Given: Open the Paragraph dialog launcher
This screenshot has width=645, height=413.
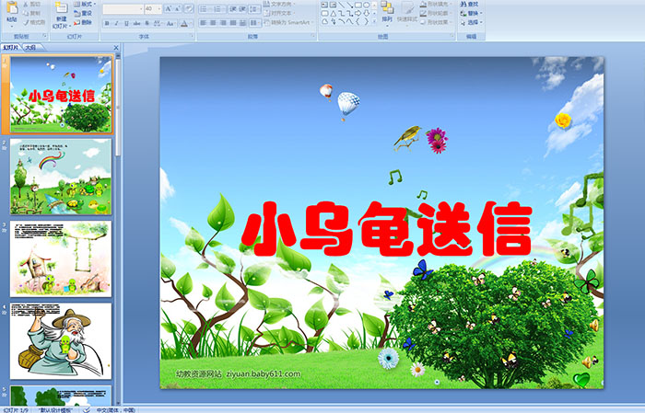Looking at the screenshot, I should pos(313,37).
